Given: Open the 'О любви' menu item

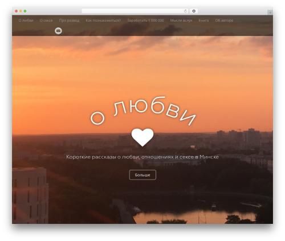Looking at the screenshot, I should click(x=26, y=21).
